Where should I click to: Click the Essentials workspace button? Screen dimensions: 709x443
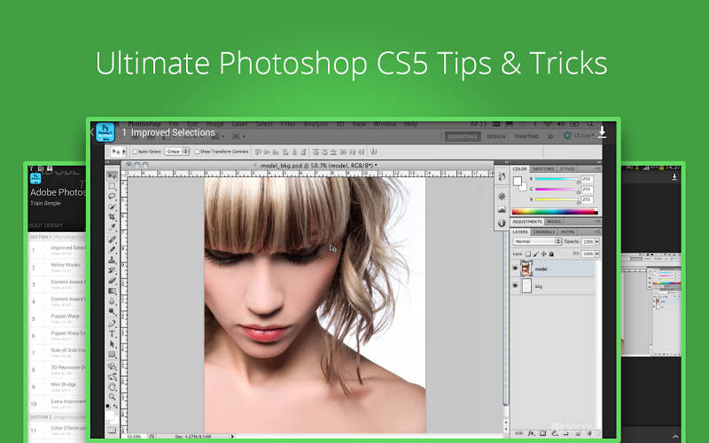tap(462, 136)
